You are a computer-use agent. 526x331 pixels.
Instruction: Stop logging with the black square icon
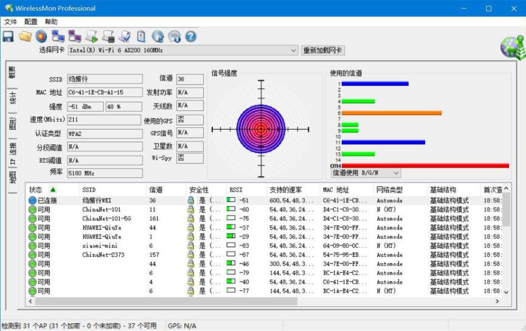coord(108,37)
